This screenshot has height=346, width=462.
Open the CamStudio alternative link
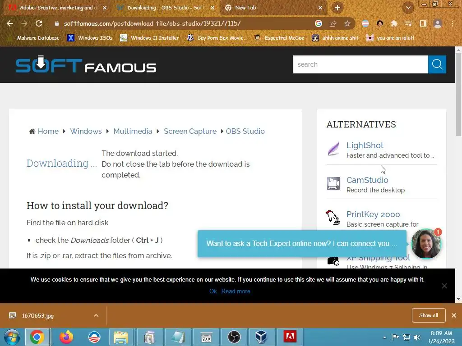(x=367, y=180)
